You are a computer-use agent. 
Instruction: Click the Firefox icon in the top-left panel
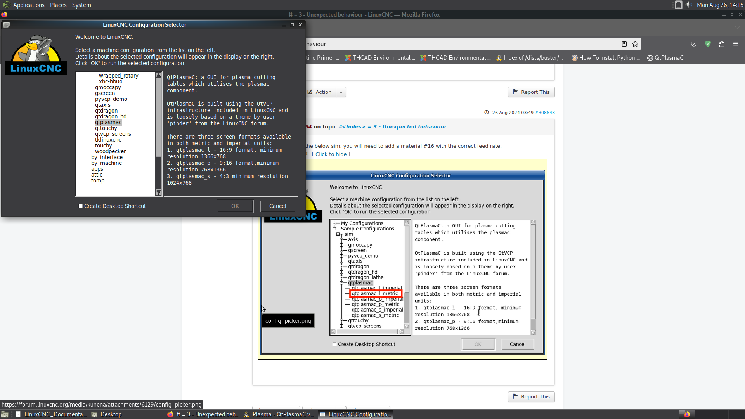point(4,14)
